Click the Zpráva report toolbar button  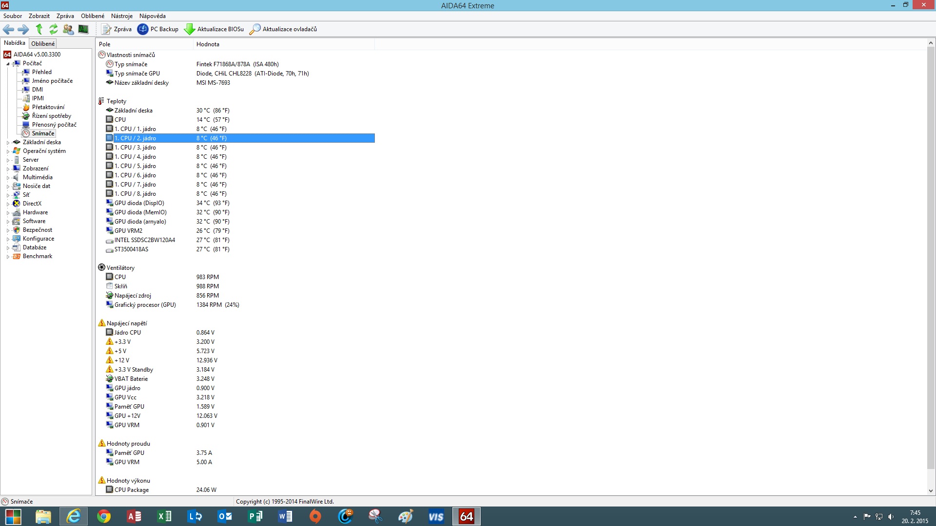(117, 29)
